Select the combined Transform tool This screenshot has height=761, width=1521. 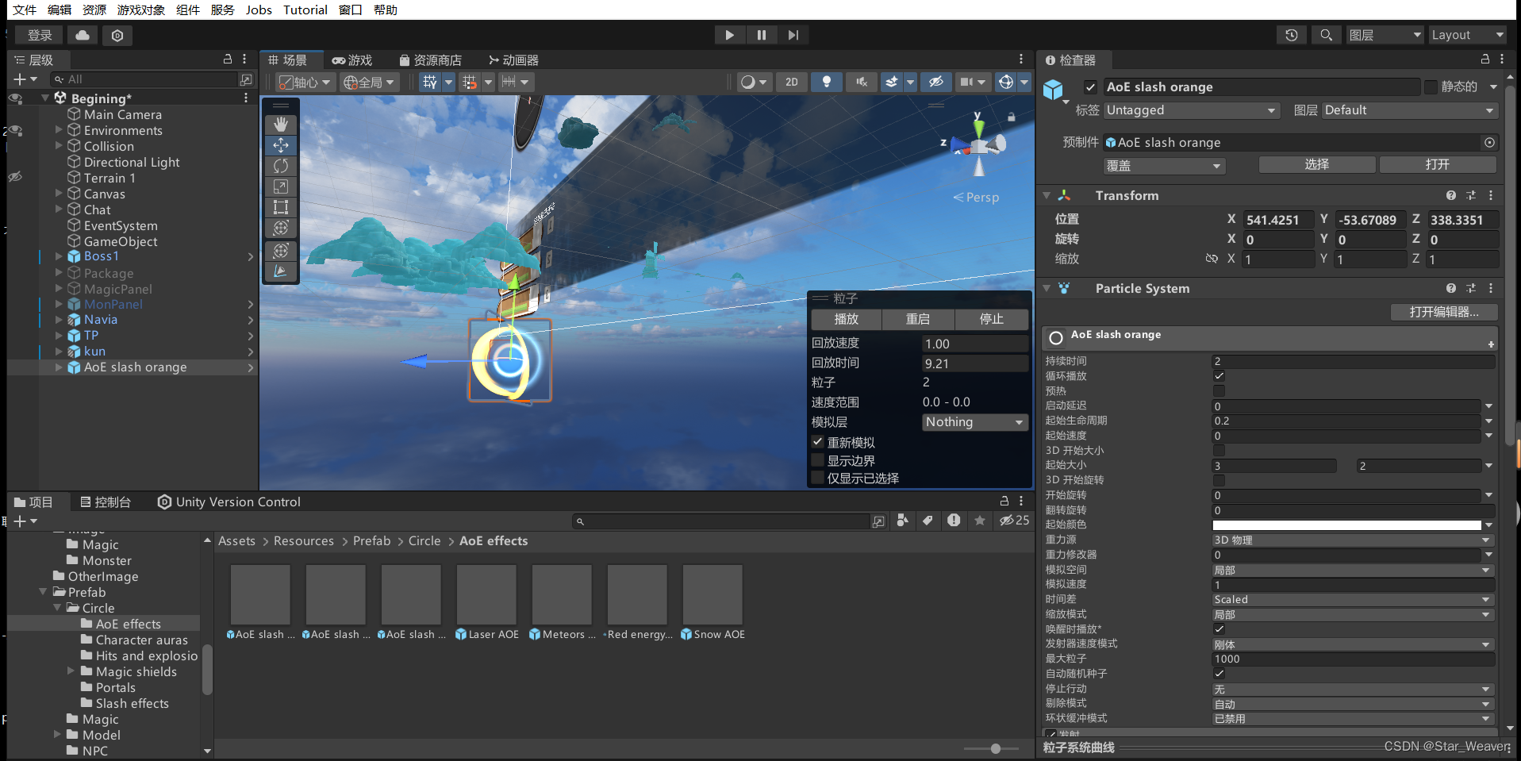coord(281,228)
